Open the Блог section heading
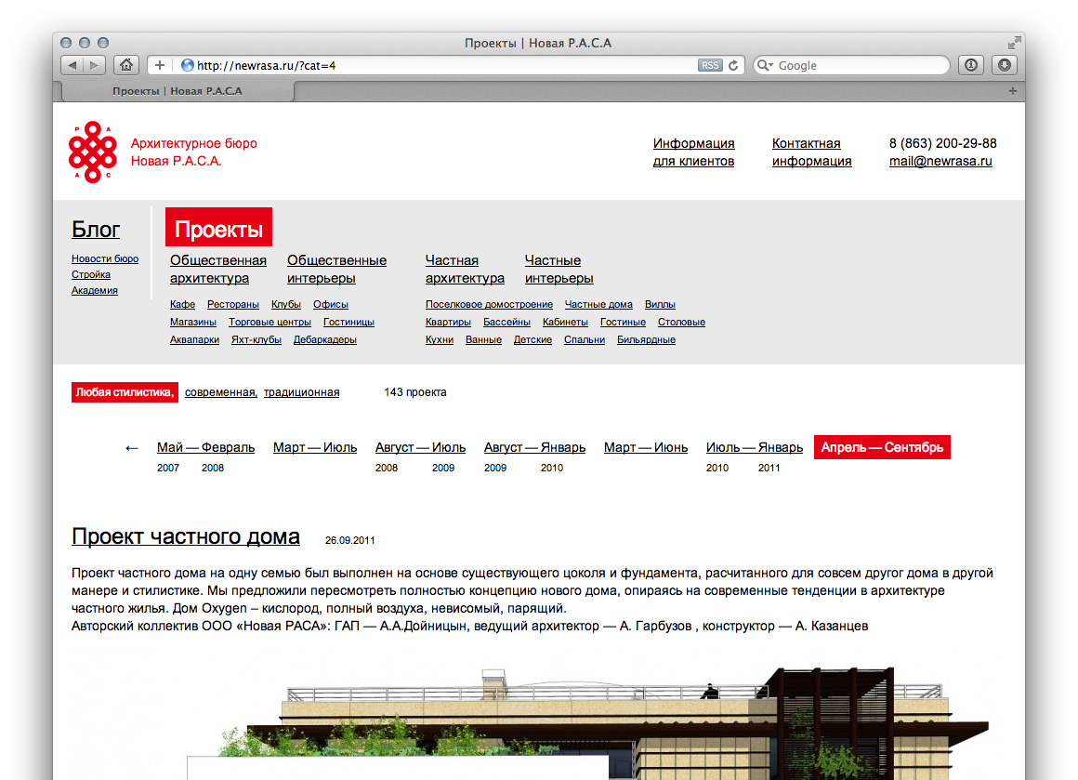Viewport: 1078px width, 780px height. pyautogui.click(x=96, y=229)
